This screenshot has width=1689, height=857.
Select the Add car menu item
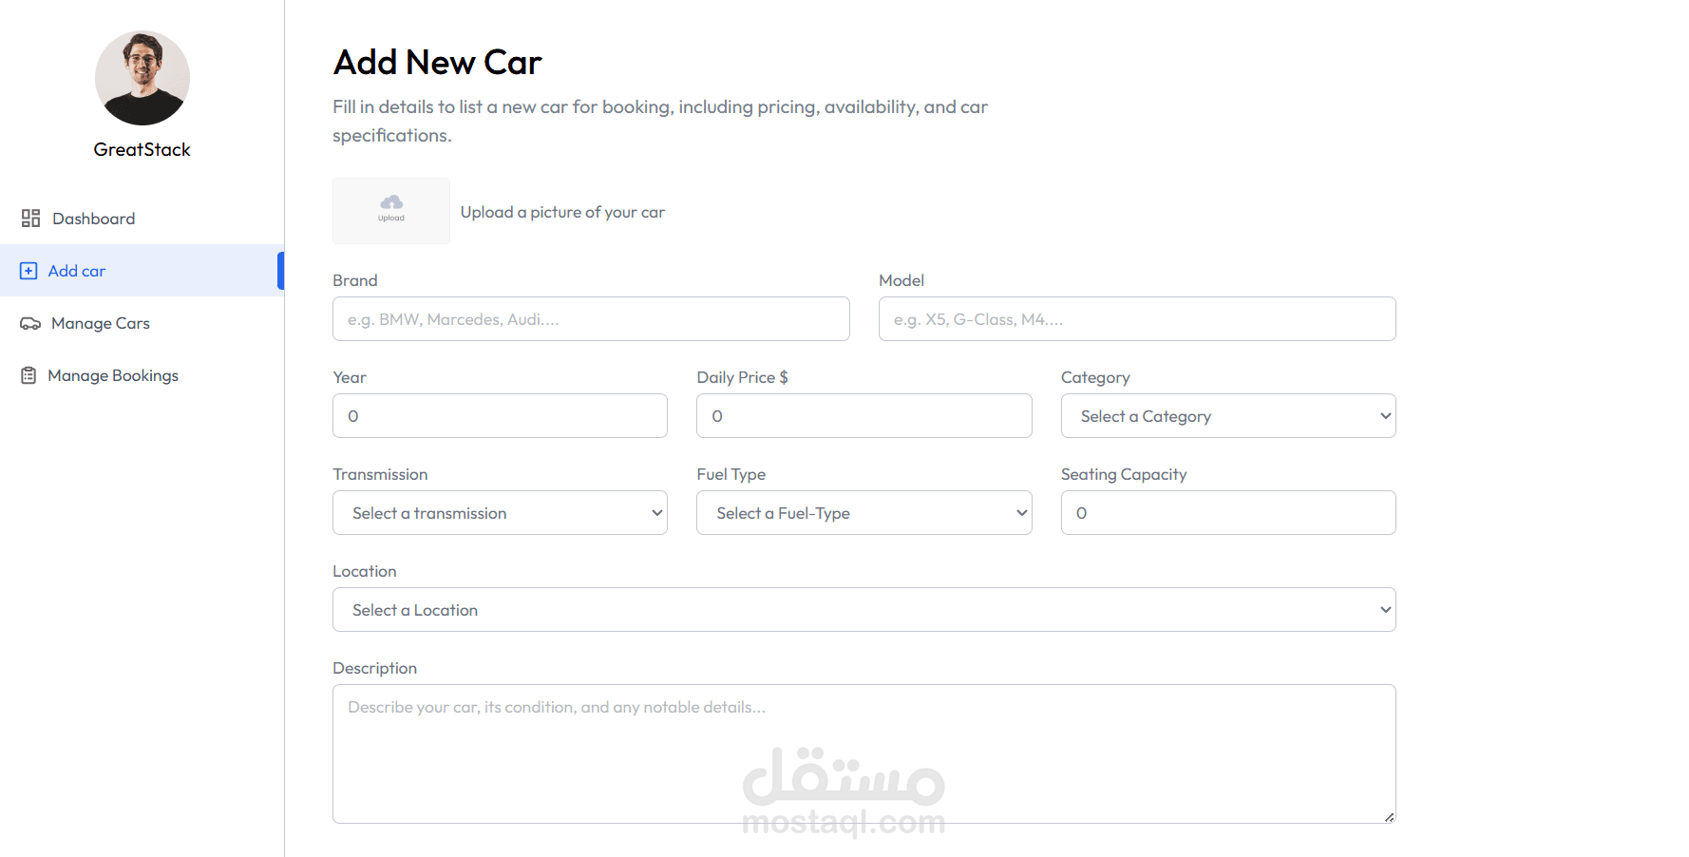pos(77,271)
